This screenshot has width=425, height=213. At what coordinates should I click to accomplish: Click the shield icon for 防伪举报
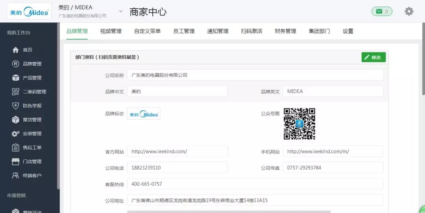click(15, 106)
